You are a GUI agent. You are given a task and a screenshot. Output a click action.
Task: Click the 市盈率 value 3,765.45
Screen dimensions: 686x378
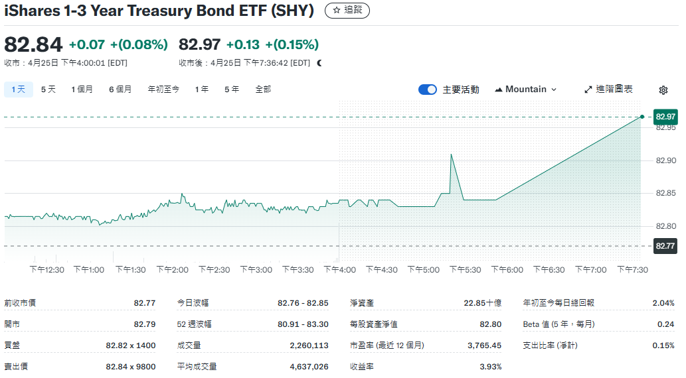tap(484, 346)
